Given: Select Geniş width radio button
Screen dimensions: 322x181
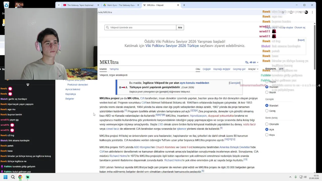Looking at the screenshot, I should pos(267,111).
